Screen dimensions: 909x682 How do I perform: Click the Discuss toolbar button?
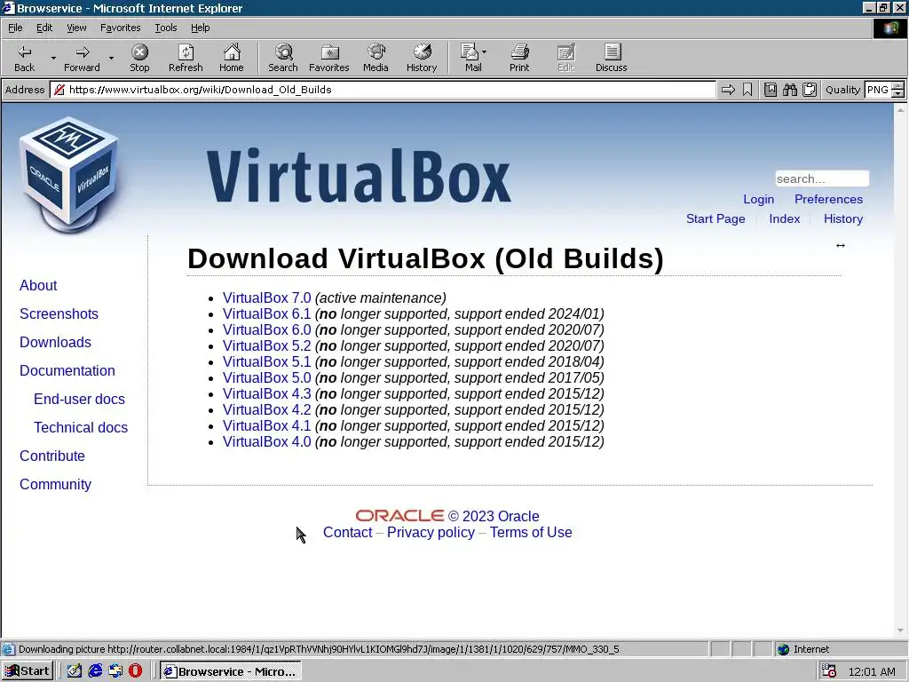tap(611, 58)
